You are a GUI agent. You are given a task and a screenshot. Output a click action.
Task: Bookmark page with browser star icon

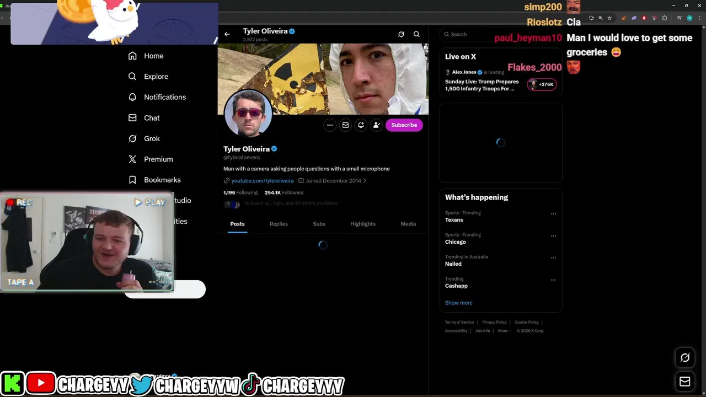[x=609, y=18]
